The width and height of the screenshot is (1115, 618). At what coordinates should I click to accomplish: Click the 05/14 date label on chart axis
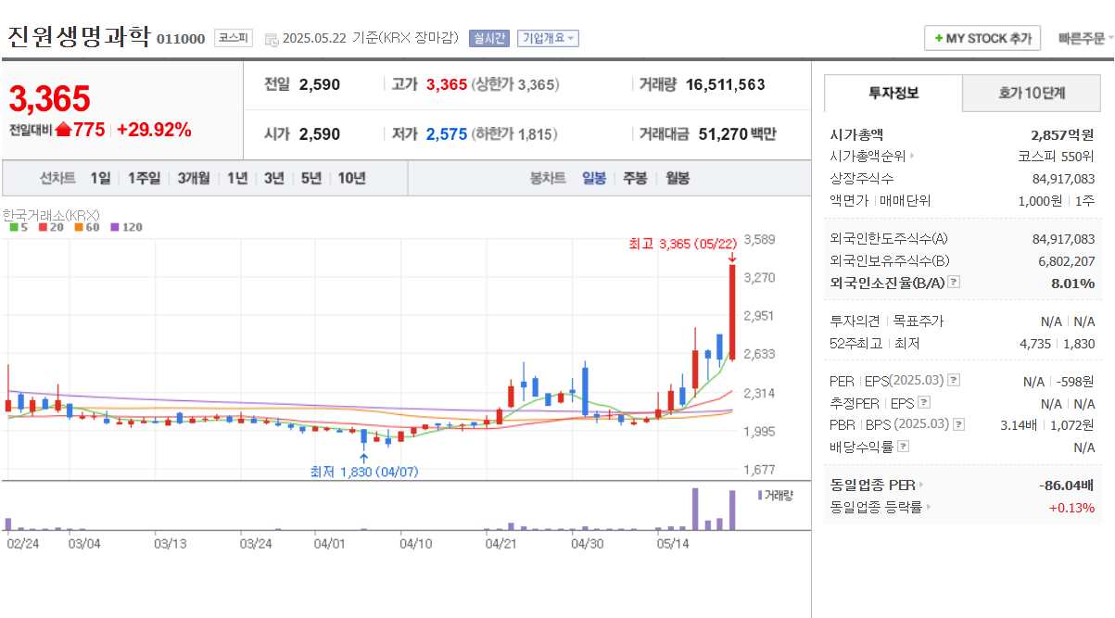click(x=673, y=543)
